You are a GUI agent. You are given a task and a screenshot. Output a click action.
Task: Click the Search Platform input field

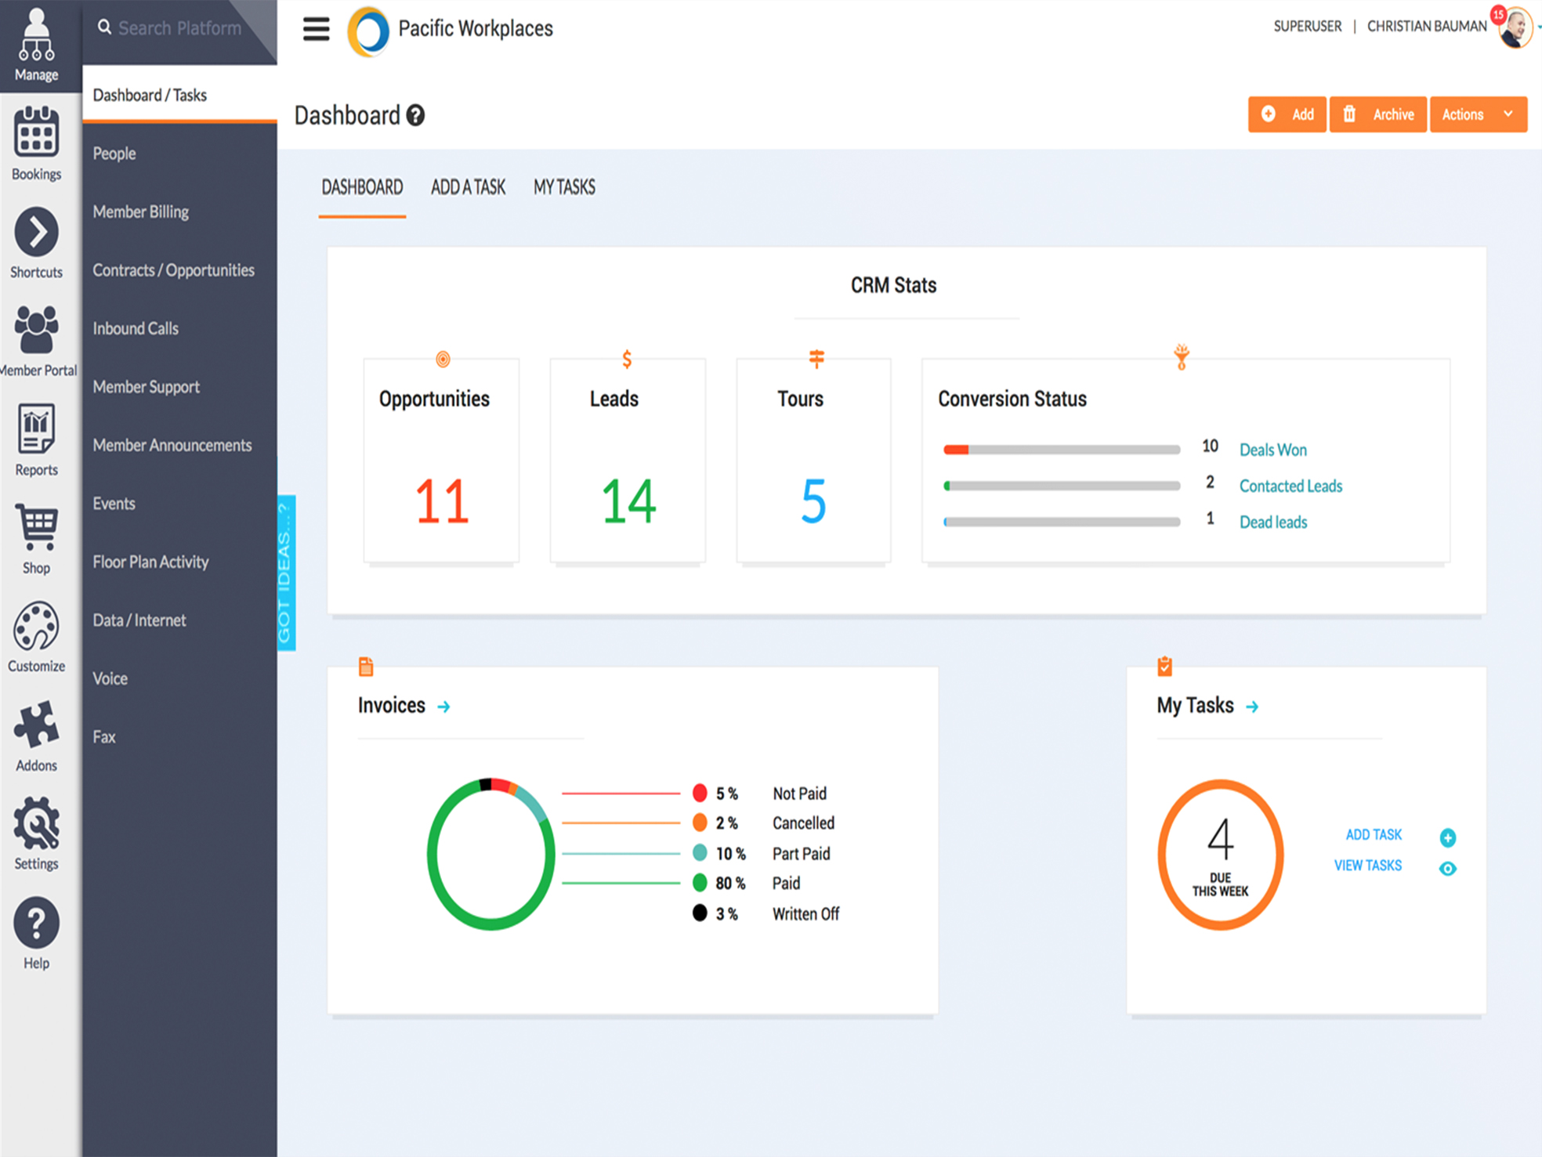click(x=179, y=28)
